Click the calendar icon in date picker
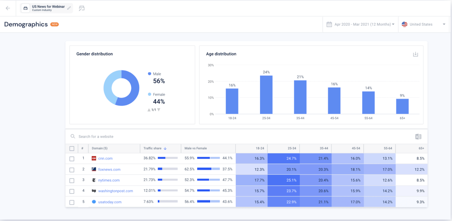The height and width of the screenshot is (221, 452). click(329, 24)
